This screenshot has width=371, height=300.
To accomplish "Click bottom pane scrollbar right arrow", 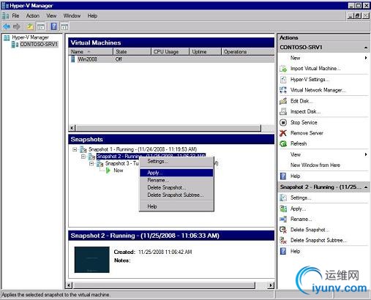I will (271, 285).
